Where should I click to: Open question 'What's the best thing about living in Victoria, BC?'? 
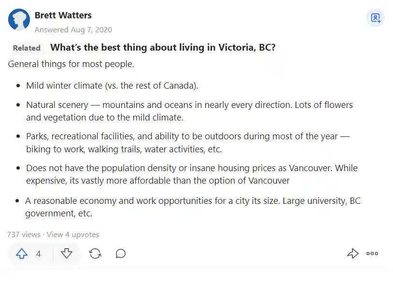[163, 47]
